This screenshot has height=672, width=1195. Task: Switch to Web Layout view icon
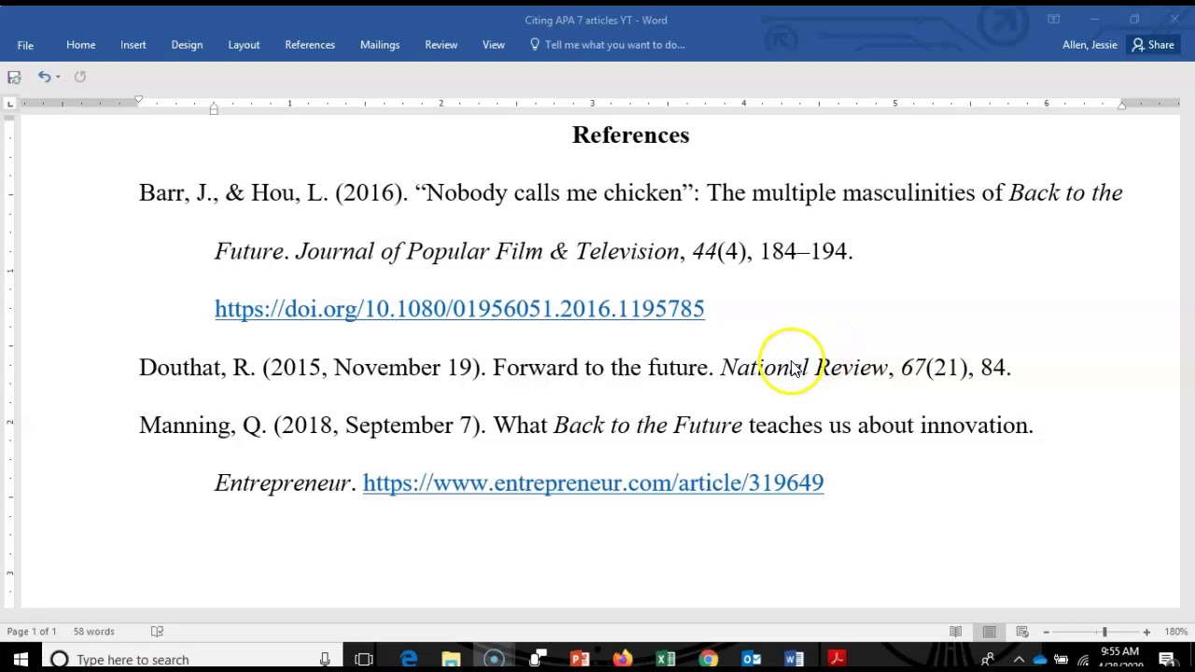coord(1022,631)
